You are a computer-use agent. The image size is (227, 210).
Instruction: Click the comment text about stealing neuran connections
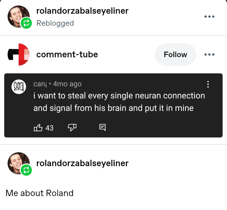pyautogui.click(x=119, y=102)
